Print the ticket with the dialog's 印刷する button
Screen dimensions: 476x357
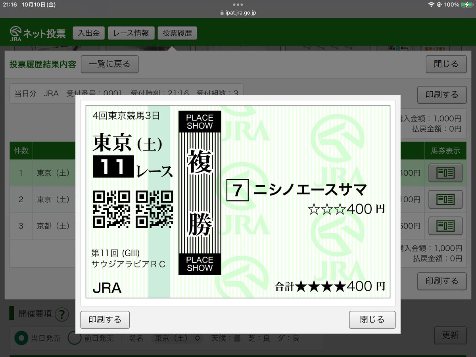105,320
